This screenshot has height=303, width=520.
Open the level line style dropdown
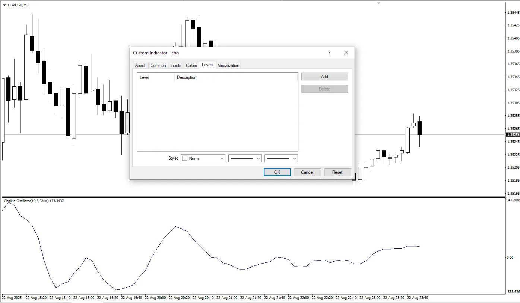[245, 159]
